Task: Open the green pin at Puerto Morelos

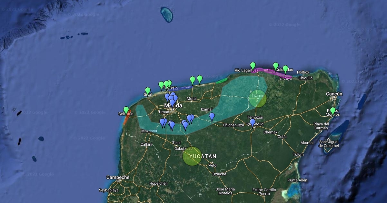Action: coord(333,111)
